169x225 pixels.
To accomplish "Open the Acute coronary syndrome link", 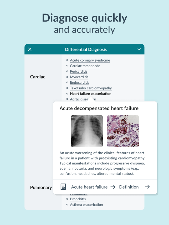I will [90, 60].
